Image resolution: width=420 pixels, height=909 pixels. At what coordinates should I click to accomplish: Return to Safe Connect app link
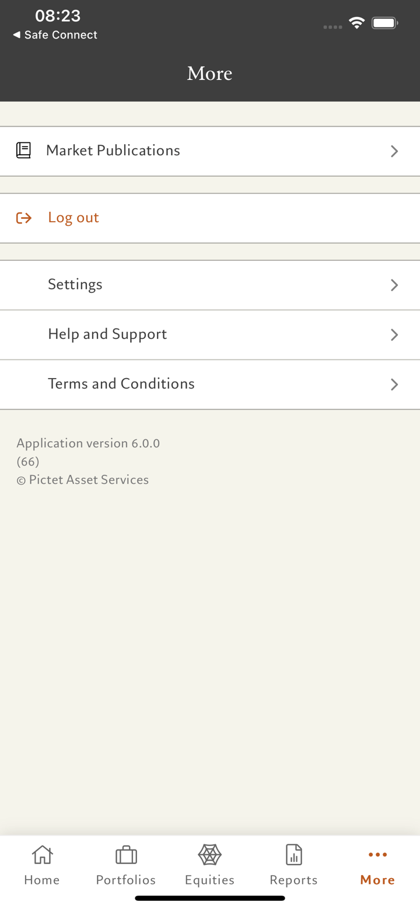[x=61, y=35]
